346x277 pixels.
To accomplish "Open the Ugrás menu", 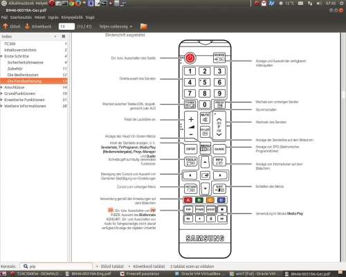I will point(53,17).
